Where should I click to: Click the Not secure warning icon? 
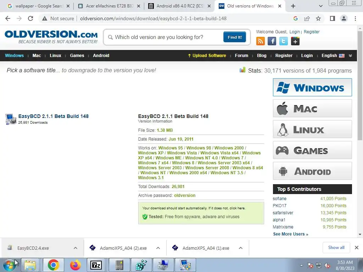click(x=44, y=18)
